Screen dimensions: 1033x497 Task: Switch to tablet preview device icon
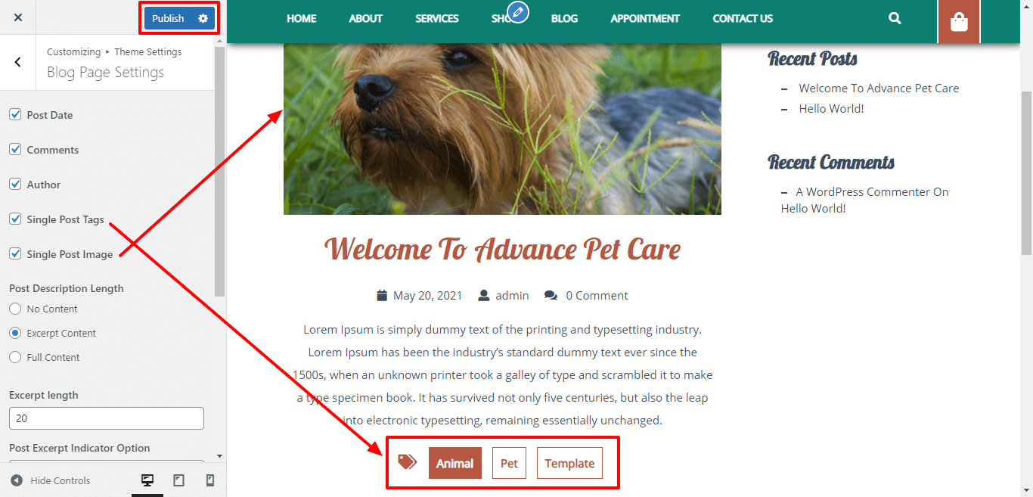(179, 480)
